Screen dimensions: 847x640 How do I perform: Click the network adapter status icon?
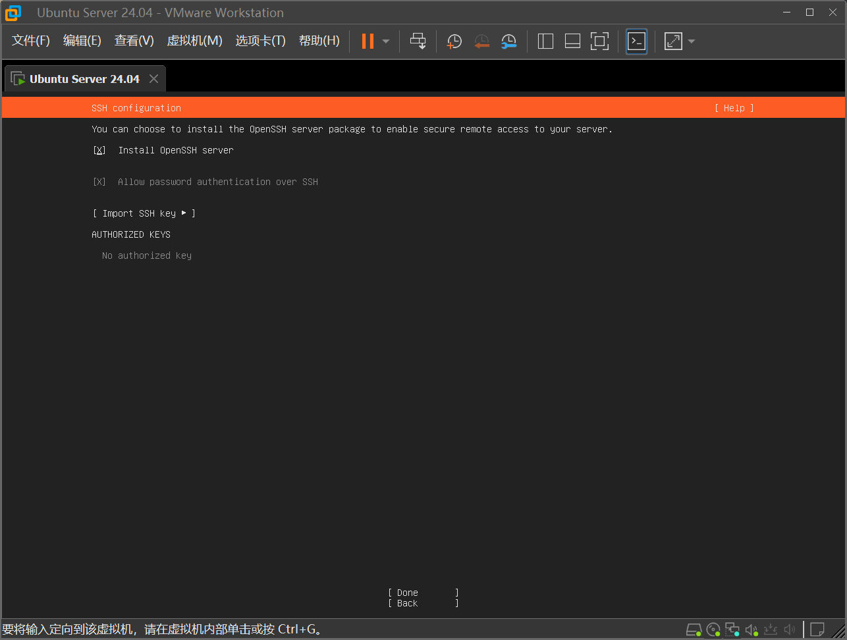pos(732,629)
